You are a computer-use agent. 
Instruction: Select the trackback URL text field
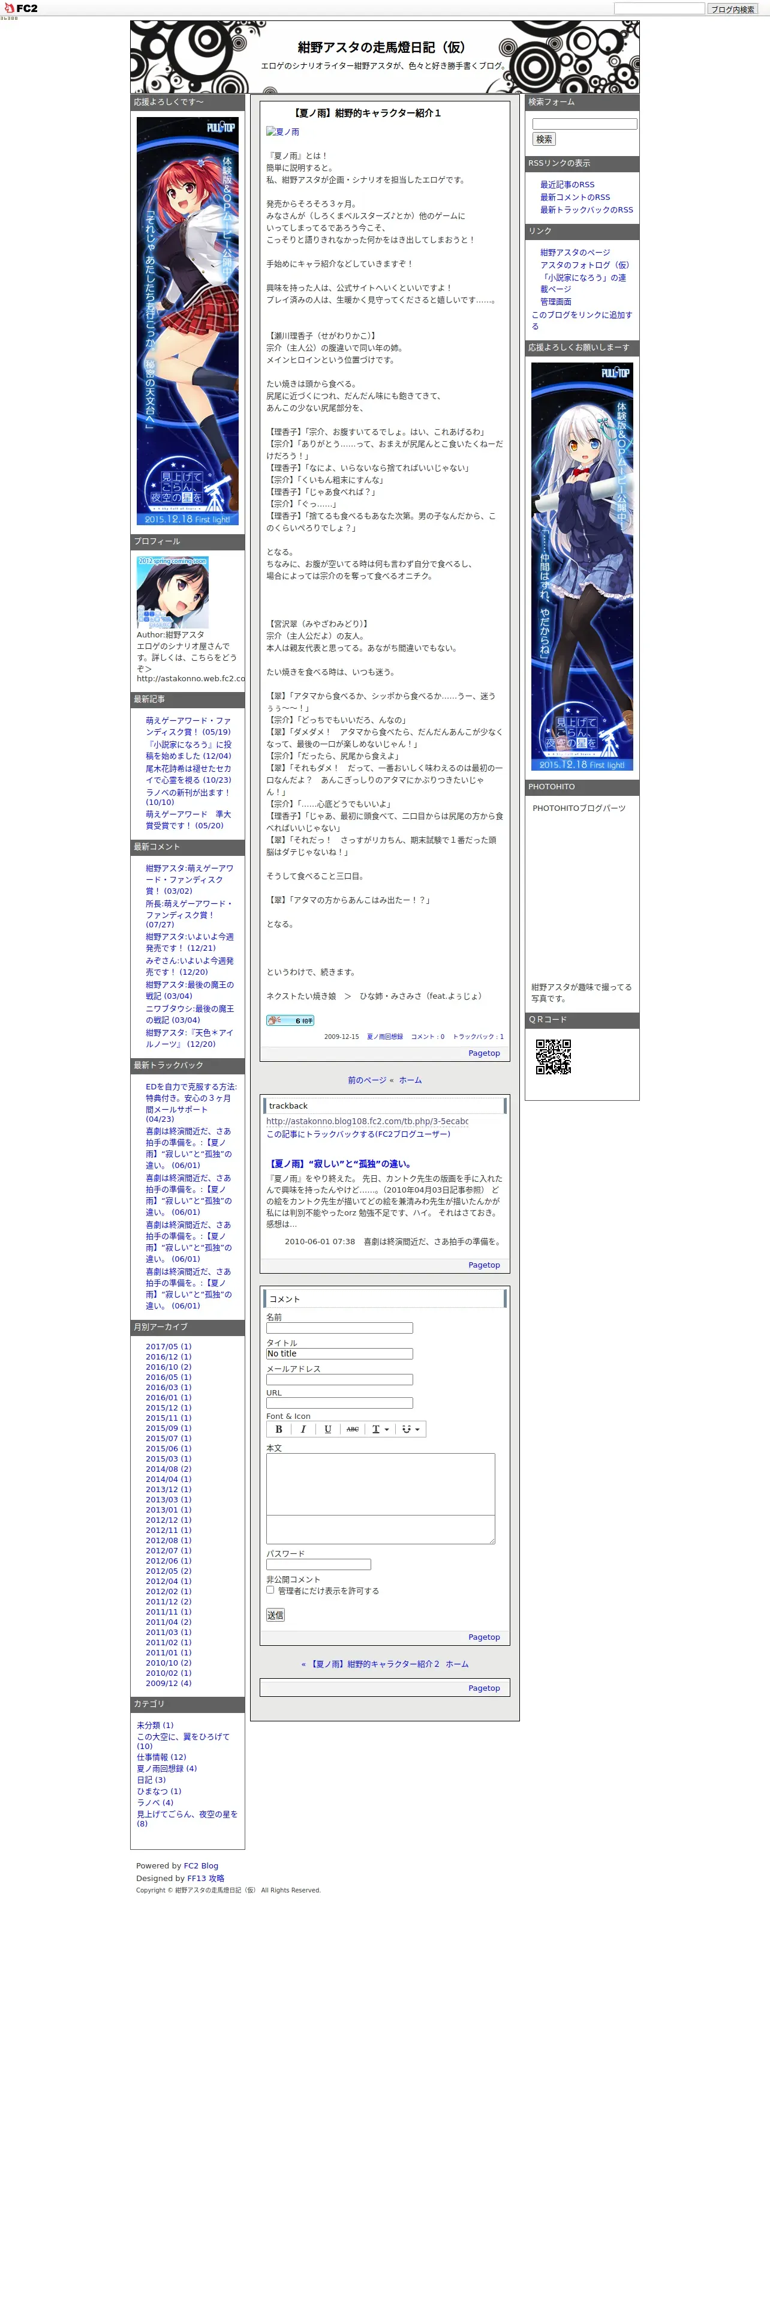[366, 1121]
